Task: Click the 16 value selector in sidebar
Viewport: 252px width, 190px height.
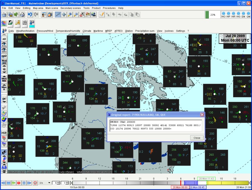Action: coord(4,69)
